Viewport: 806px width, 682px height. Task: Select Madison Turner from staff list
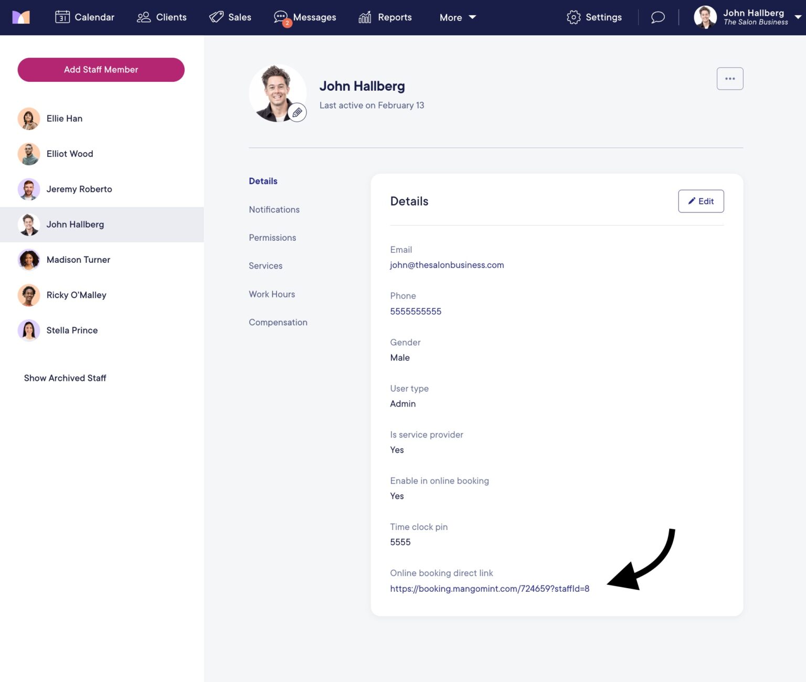tap(78, 260)
